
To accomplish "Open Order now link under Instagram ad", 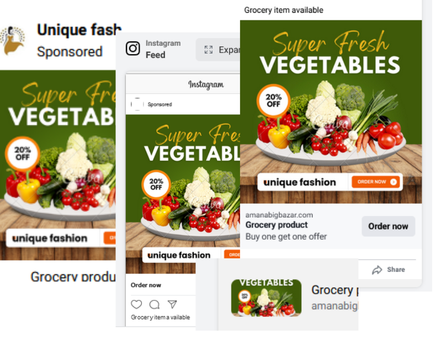I will coord(146,285).
